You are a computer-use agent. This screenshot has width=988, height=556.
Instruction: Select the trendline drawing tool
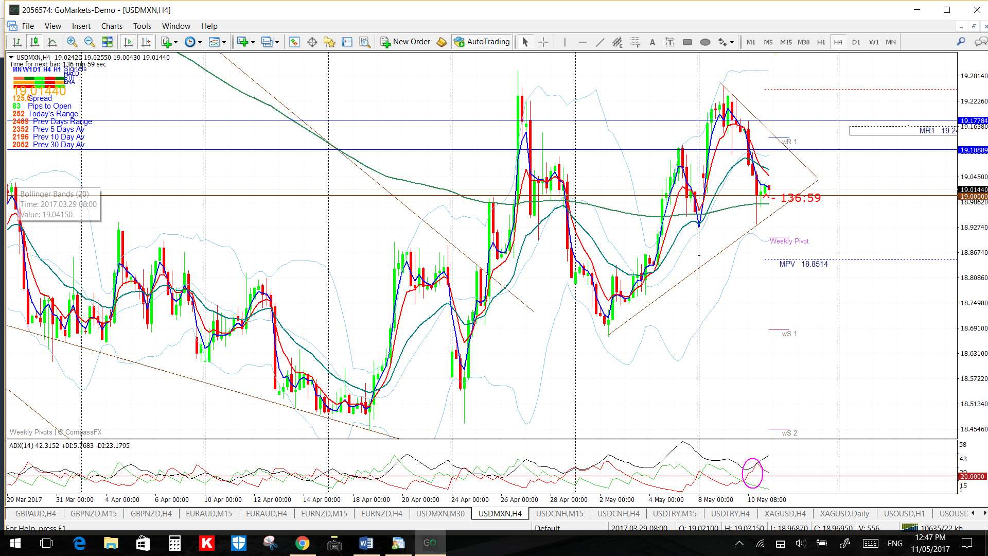(x=600, y=42)
